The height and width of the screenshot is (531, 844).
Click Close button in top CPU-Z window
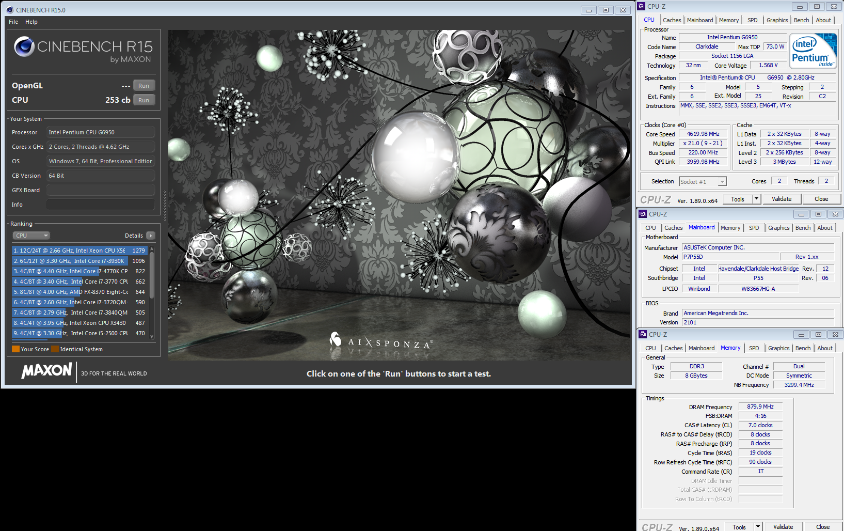pyautogui.click(x=821, y=199)
